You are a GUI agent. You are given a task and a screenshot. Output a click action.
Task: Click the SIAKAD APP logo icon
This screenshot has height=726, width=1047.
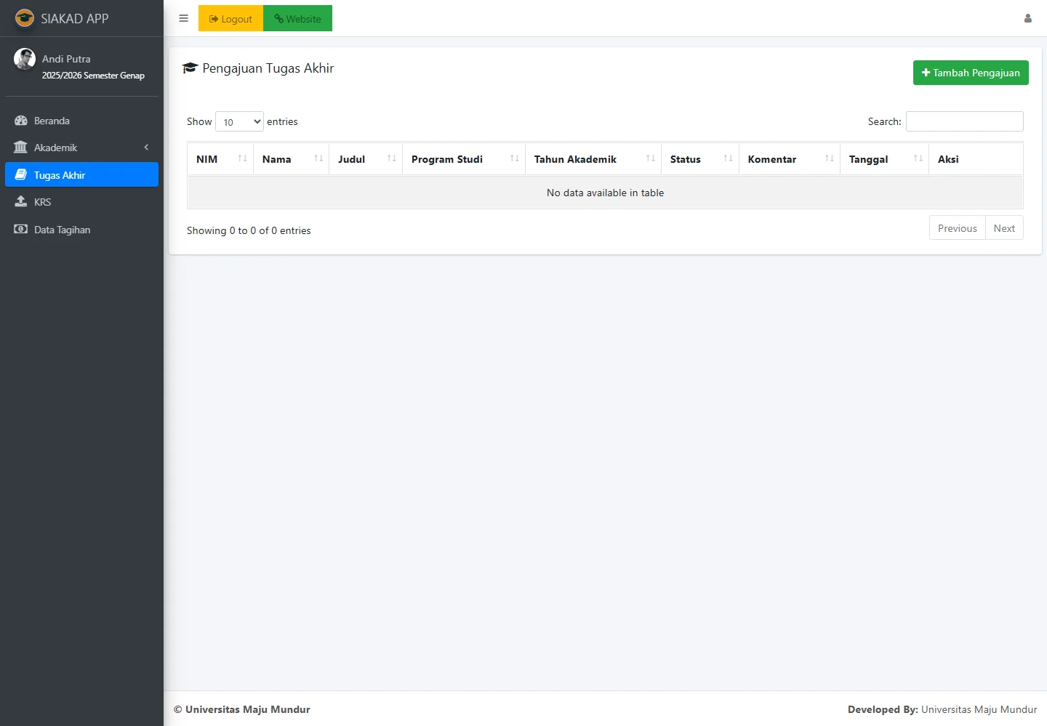[x=25, y=18]
